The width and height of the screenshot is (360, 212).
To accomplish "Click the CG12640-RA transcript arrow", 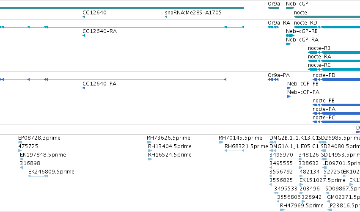I will coord(84,36).
